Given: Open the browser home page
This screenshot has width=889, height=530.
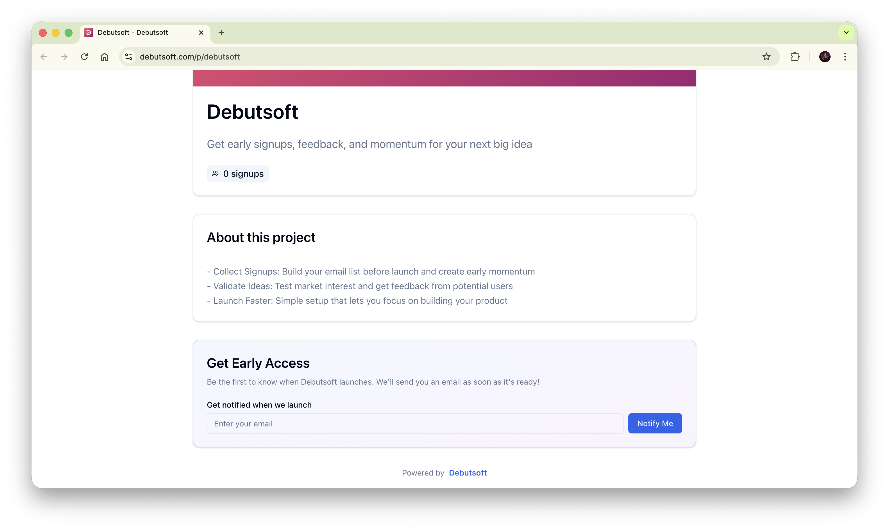Looking at the screenshot, I should point(105,56).
